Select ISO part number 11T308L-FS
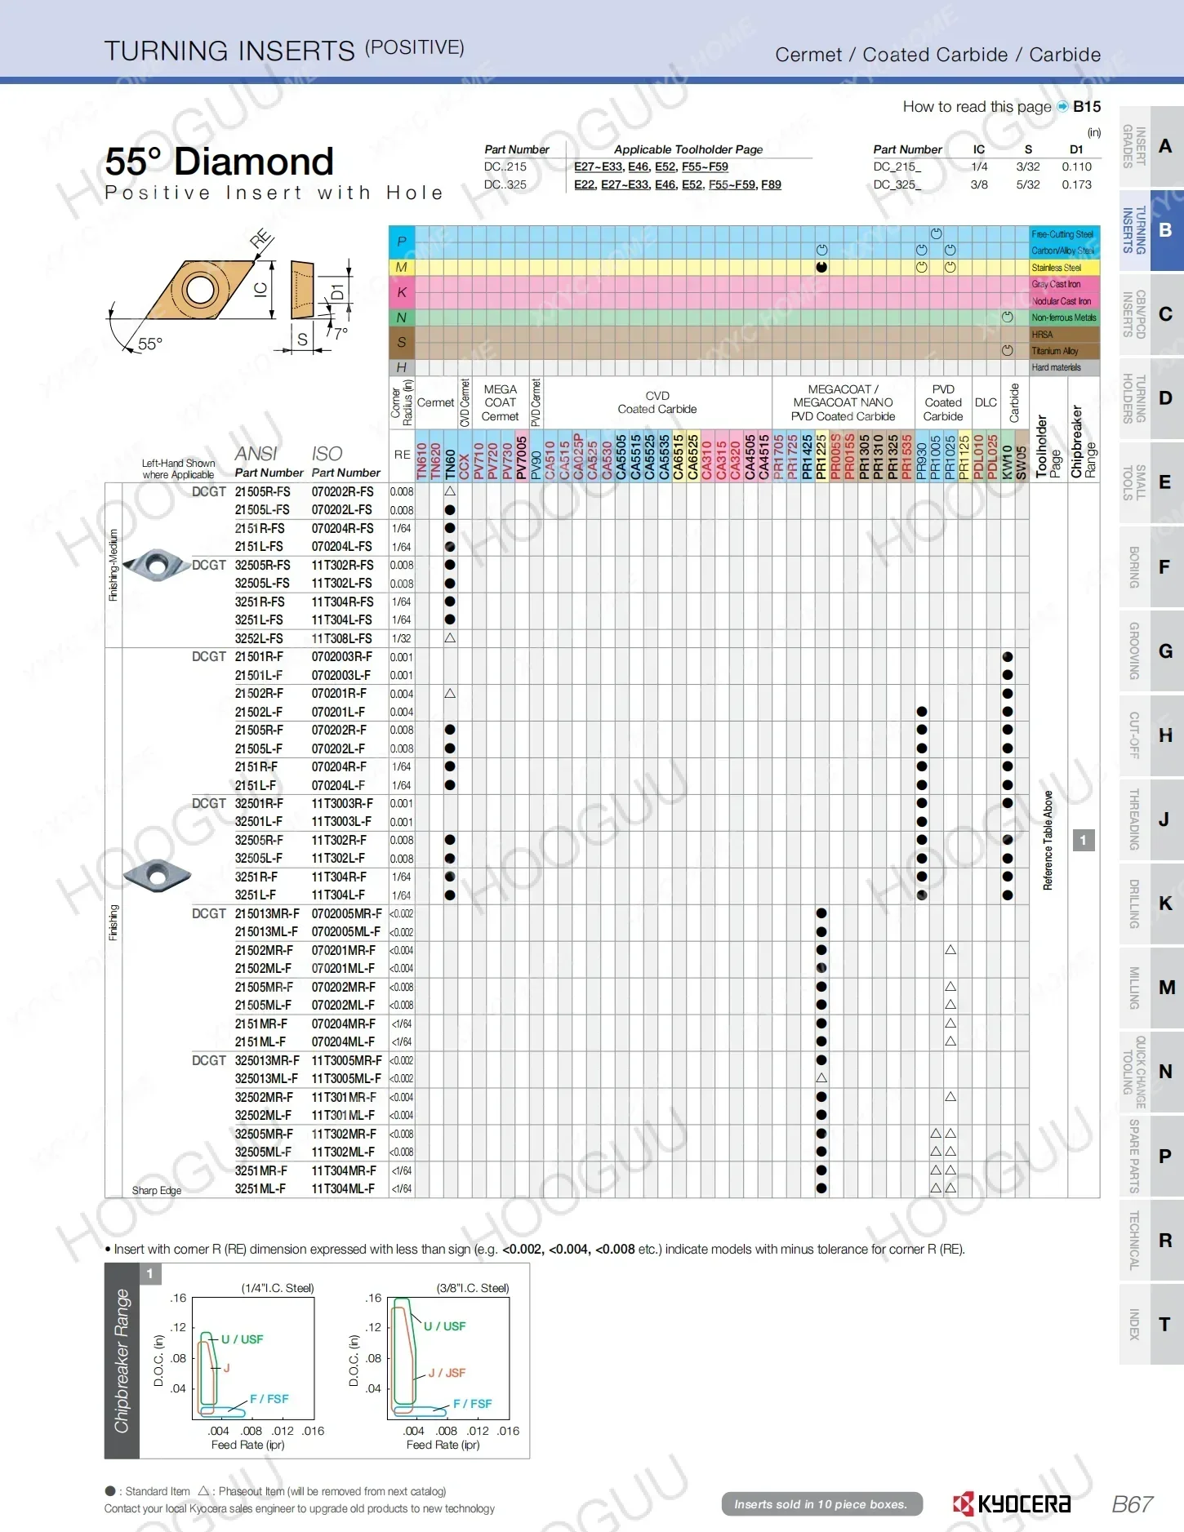 342,638
